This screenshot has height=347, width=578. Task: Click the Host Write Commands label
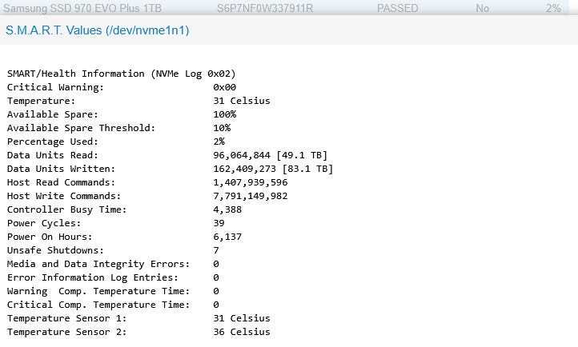(x=62, y=196)
